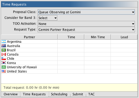Open the Proposal Class dropdown

86,12
